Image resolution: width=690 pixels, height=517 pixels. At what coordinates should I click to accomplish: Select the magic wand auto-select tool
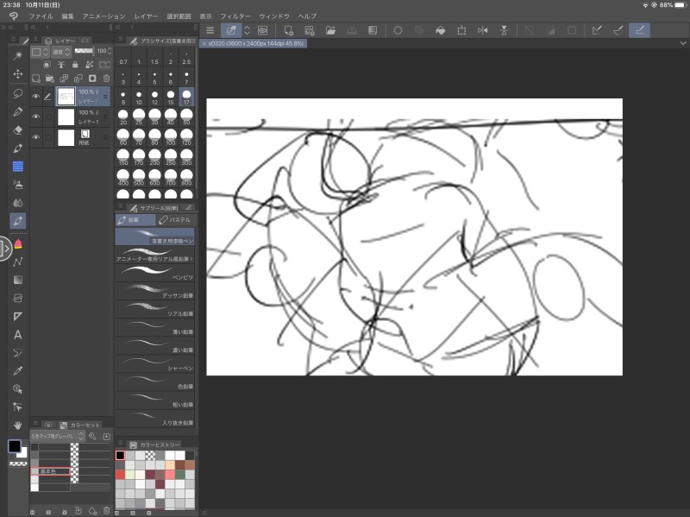click(x=17, y=55)
